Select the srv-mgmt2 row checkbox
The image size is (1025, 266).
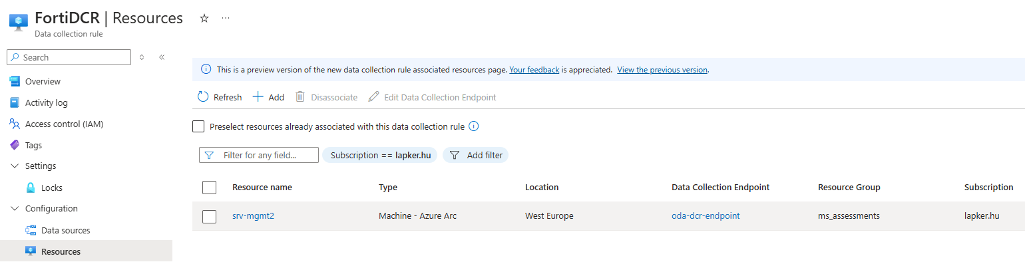(209, 216)
